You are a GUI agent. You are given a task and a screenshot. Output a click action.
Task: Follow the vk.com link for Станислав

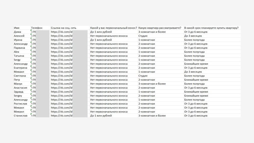click(62, 116)
